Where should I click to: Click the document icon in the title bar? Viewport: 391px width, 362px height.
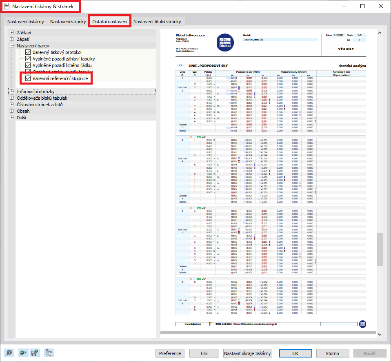coord(7,6)
